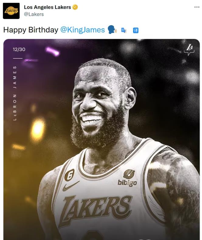This screenshot has height=240, width=202.
Task: Open the @KingJames mention link
Action: coord(83,30)
